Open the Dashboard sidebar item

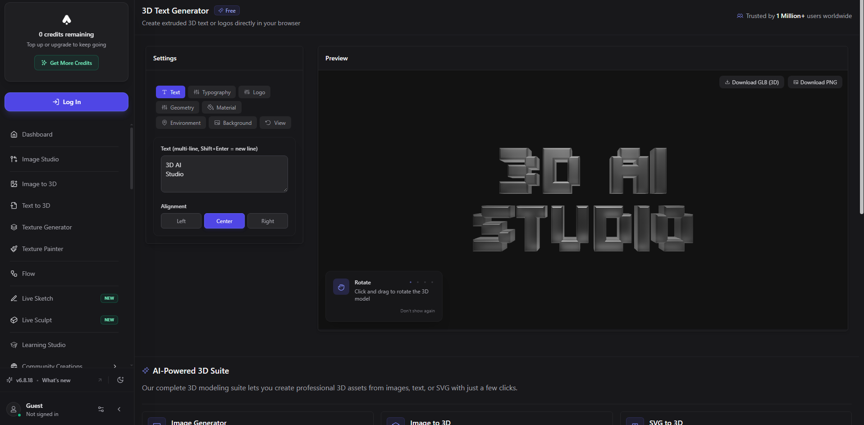click(64, 134)
